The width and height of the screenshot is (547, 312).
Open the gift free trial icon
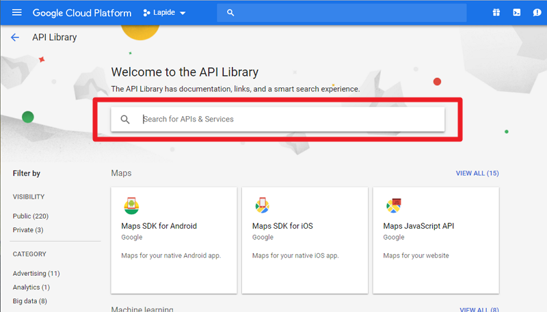(x=496, y=12)
